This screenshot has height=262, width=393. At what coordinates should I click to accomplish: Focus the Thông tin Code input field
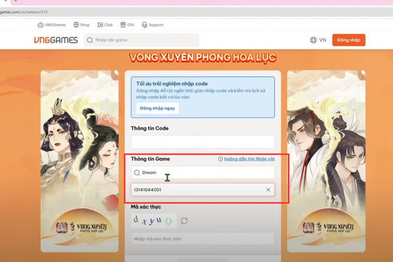click(203, 142)
